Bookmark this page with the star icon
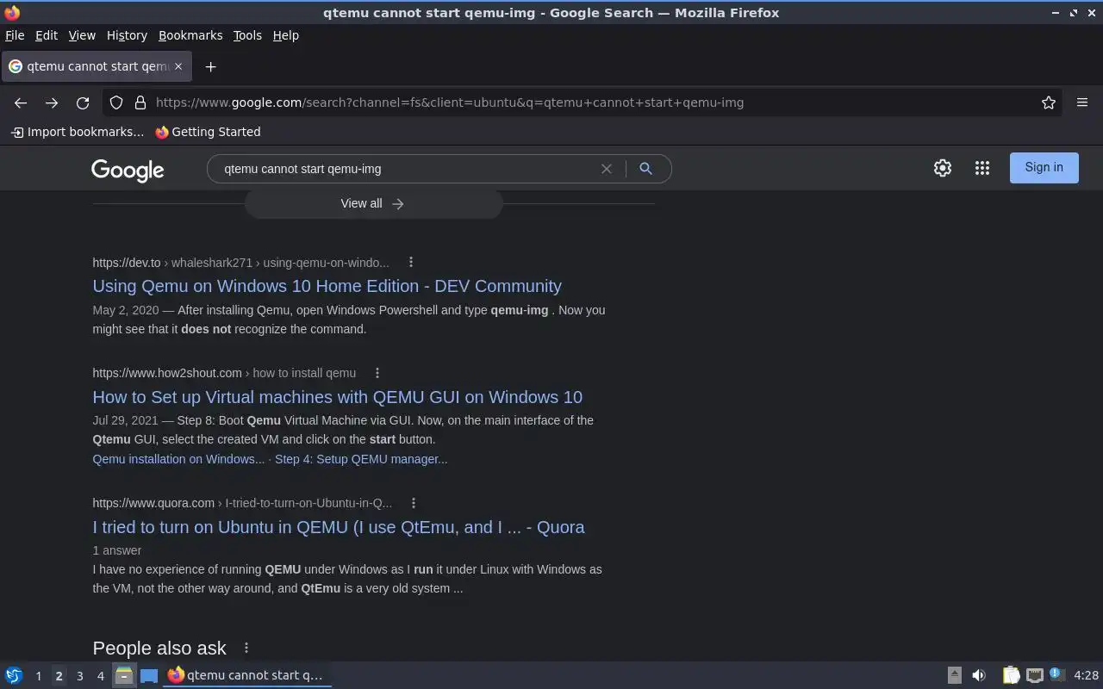The width and height of the screenshot is (1103, 689). [x=1049, y=102]
